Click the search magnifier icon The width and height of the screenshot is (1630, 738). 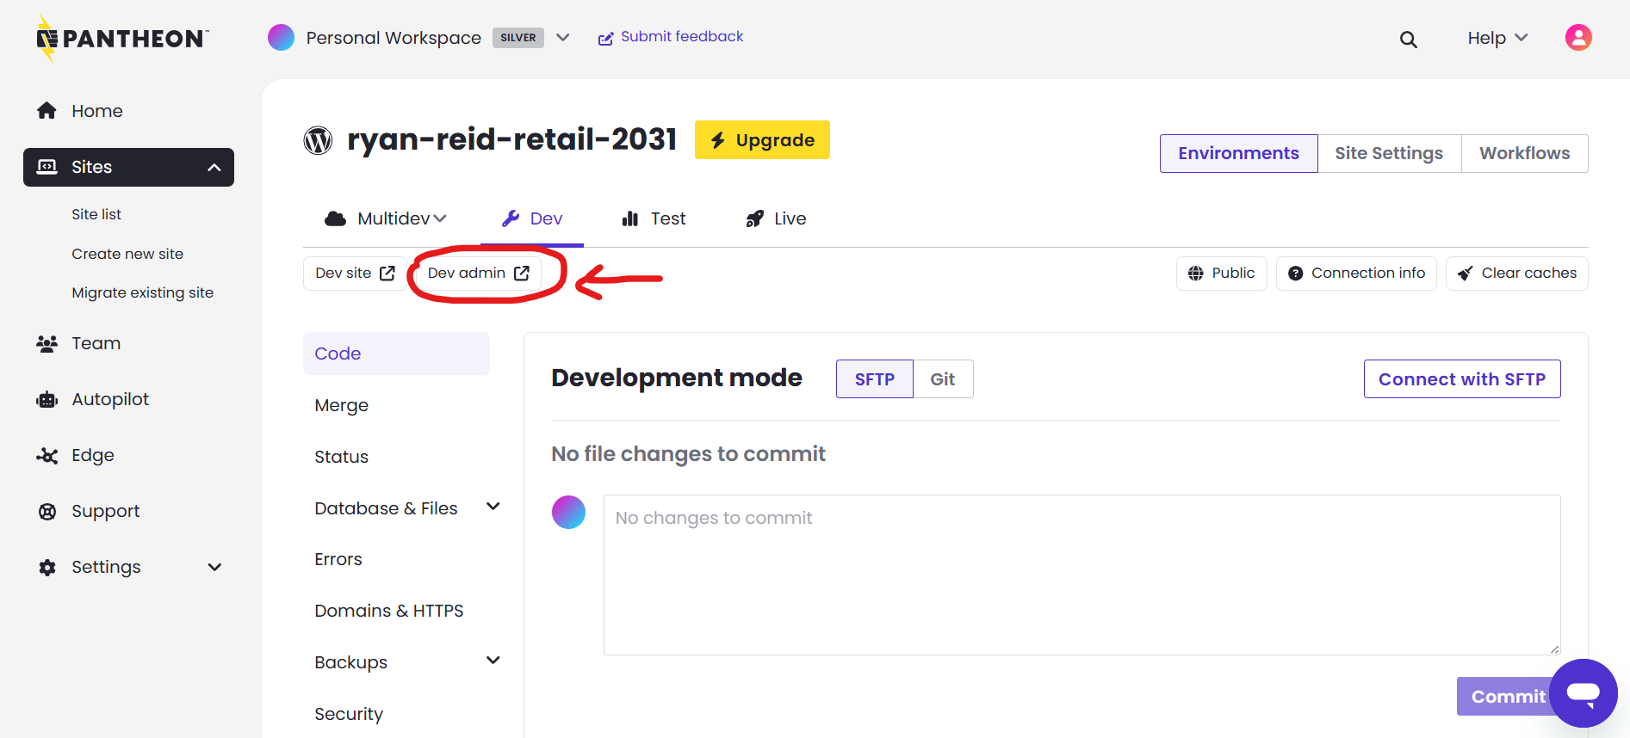1408,39
